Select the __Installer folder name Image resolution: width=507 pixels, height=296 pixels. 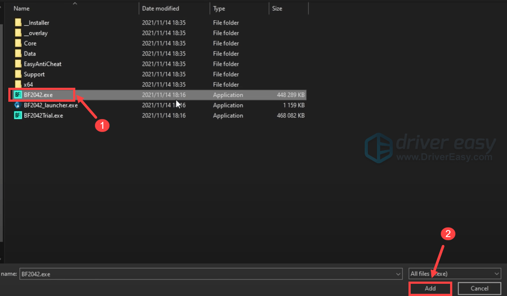(36, 23)
